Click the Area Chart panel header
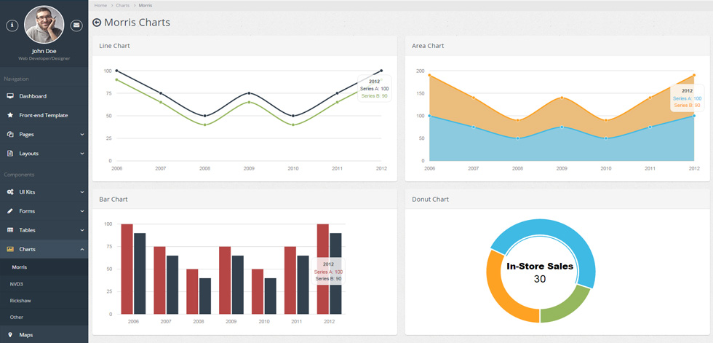 557,45
